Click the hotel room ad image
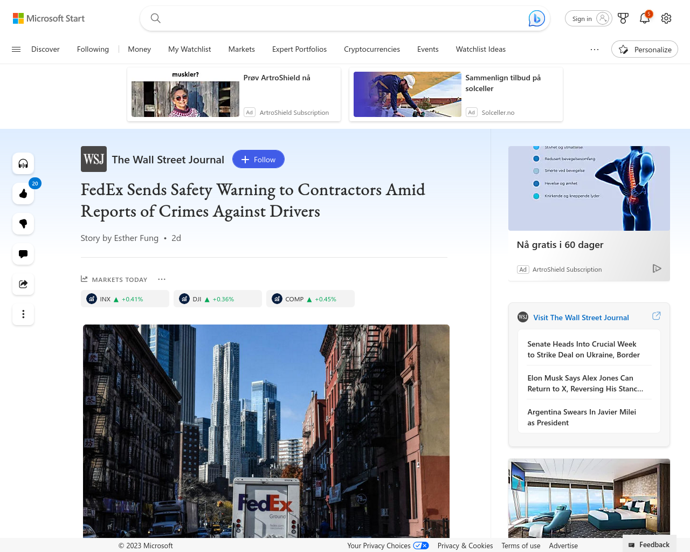The image size is (690, 552). [589, 498]
